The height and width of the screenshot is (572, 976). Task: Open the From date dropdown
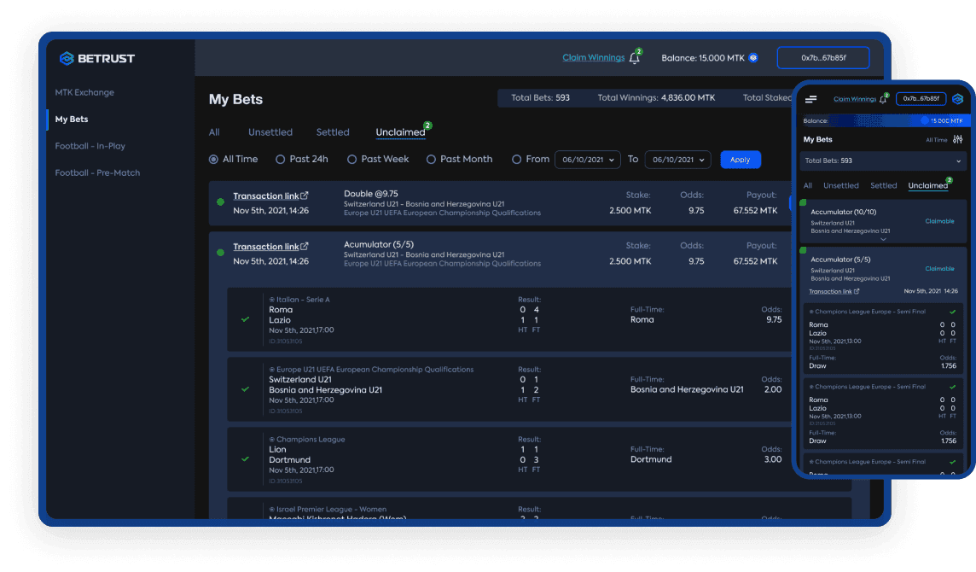coord(587,160)
